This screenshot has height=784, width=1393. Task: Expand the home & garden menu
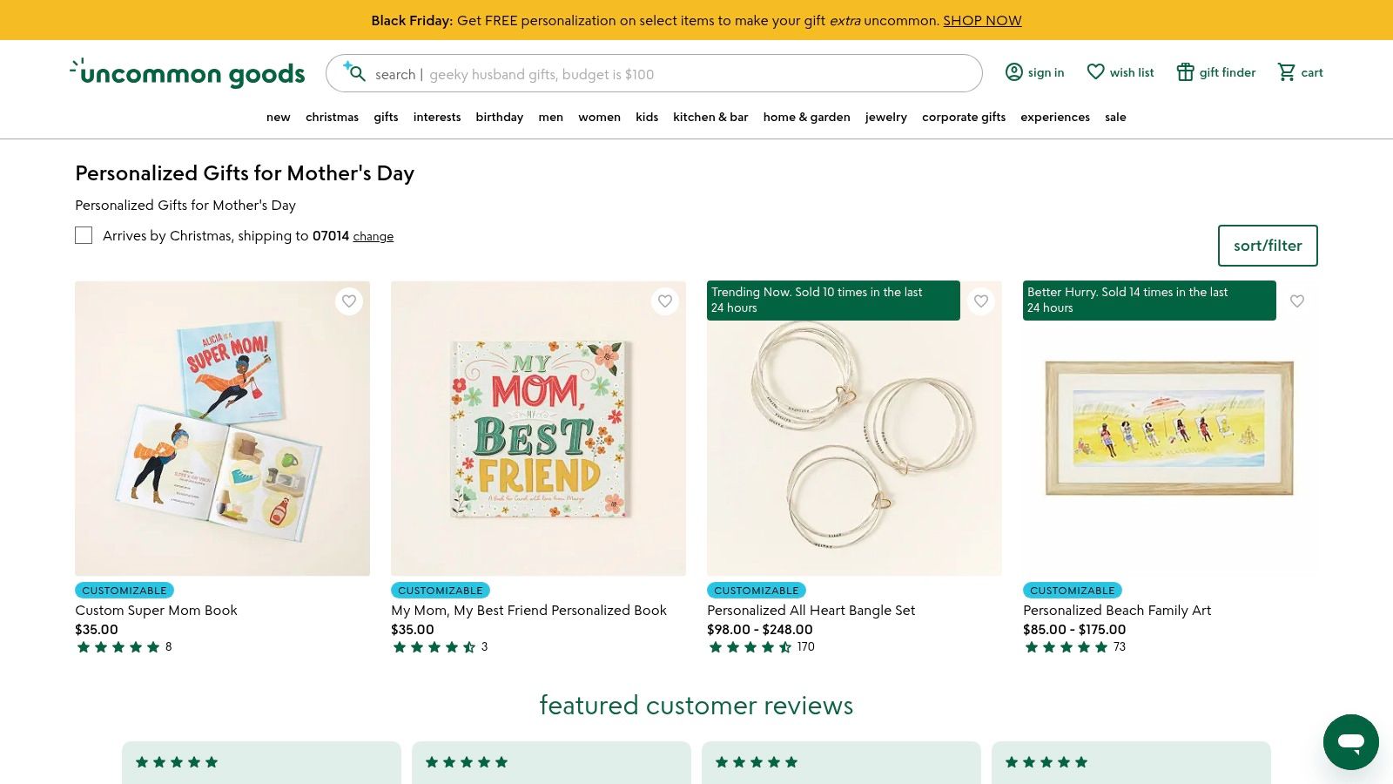point(806,117)
